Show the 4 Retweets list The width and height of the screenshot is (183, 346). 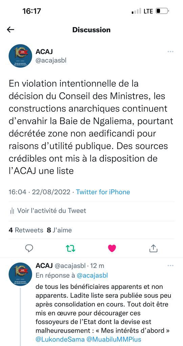point(26,230)
